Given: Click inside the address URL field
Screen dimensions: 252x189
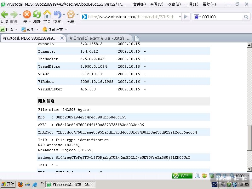Looking at the screenshot, I should tap(131, 17).
